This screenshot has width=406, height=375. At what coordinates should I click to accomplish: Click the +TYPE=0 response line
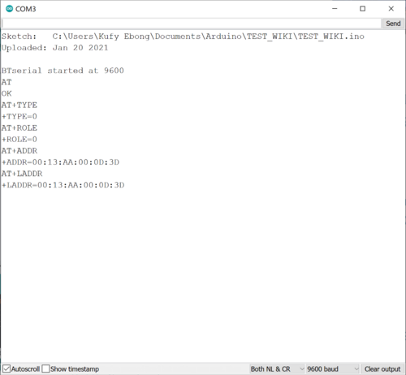[x=19, y=116]
